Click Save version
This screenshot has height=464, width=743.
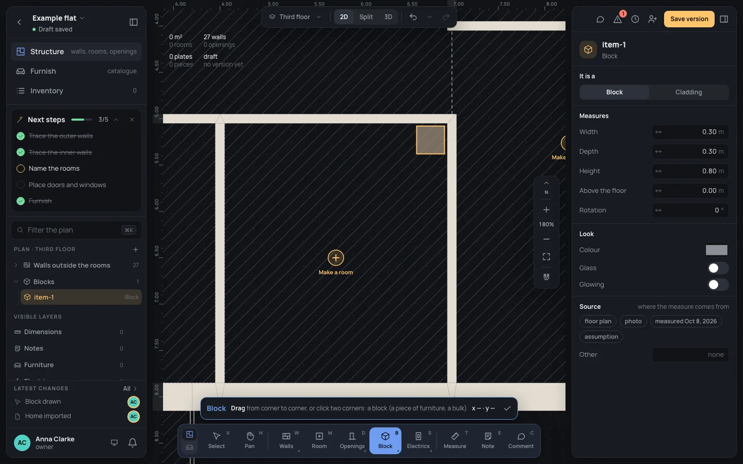689,19
